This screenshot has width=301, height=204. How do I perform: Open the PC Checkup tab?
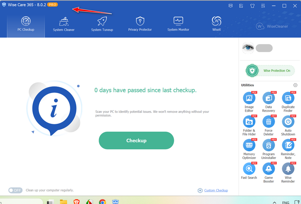26,24
